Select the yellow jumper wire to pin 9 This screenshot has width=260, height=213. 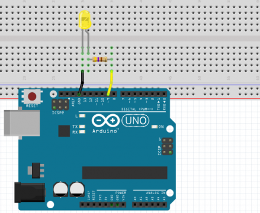[110, 83]
